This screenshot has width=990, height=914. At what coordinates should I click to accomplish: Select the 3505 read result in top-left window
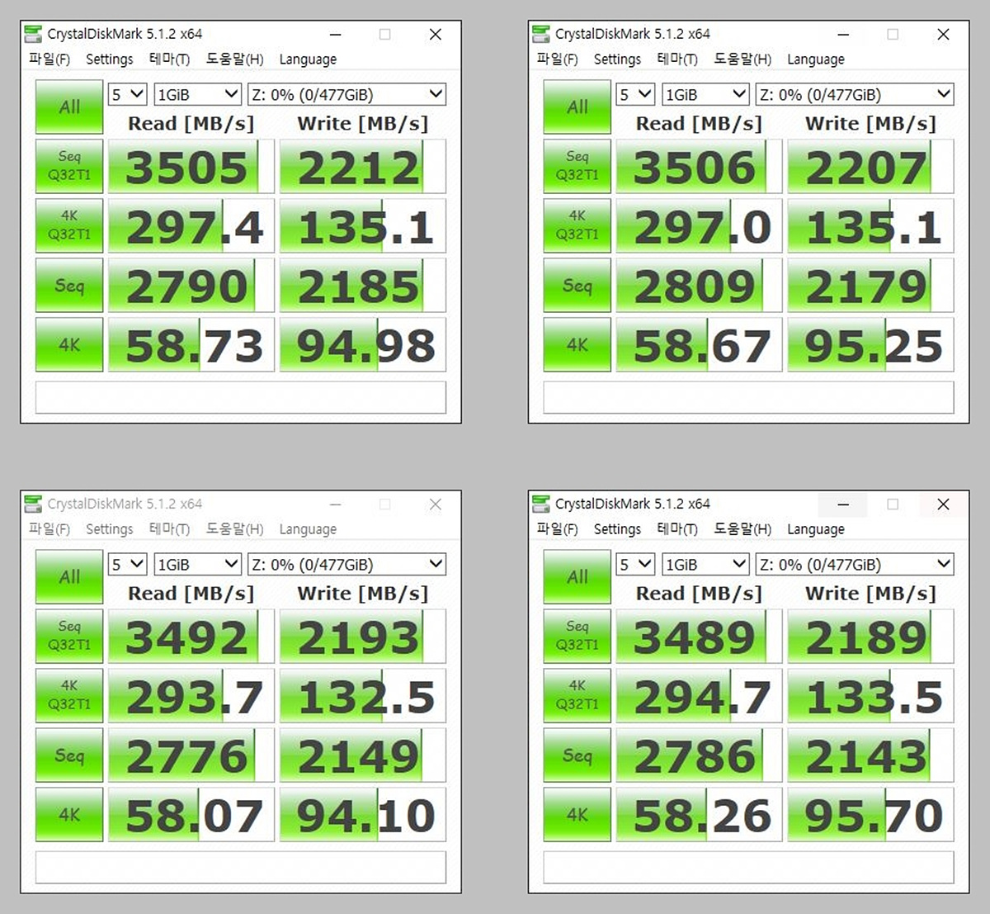tap(191, 167)
